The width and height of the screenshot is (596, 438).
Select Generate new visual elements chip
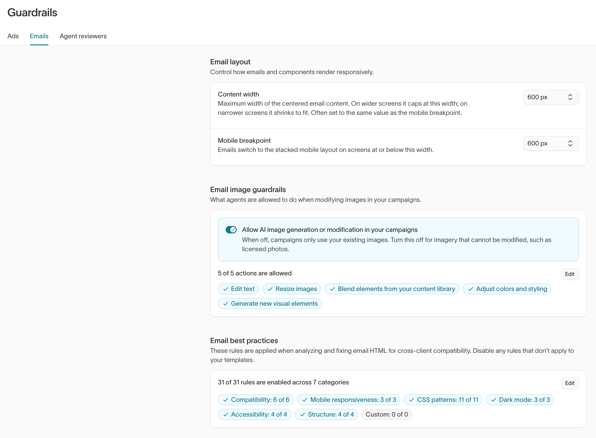[270, 304]
